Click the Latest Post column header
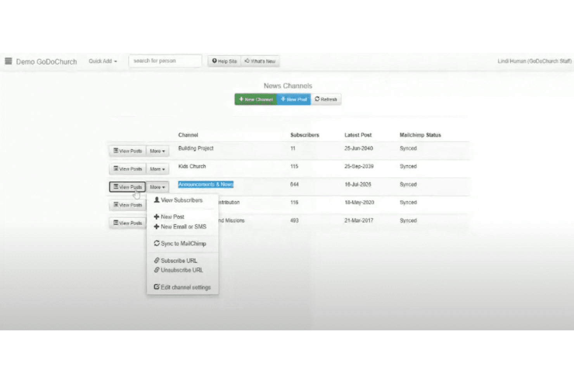 [x=358, y=135]
